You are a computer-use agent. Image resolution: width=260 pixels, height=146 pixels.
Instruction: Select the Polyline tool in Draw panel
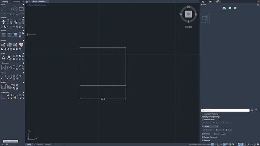point(9,9)
